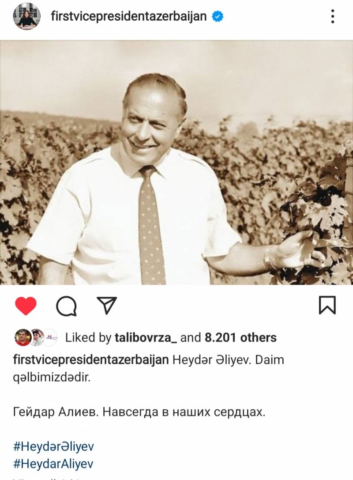Open the first liker avatar in red shirt
This screenshot has height=480, width=353.
tap(23, 338)
